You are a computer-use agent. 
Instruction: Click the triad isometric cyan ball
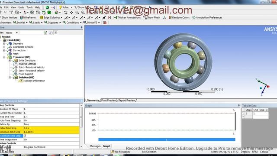(261, 88)
